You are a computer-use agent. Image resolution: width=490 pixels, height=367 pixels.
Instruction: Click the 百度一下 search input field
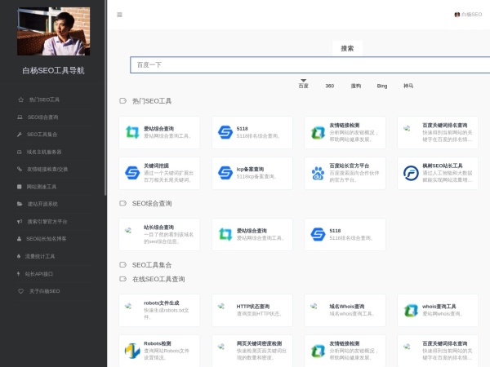[x=310, y=65]
